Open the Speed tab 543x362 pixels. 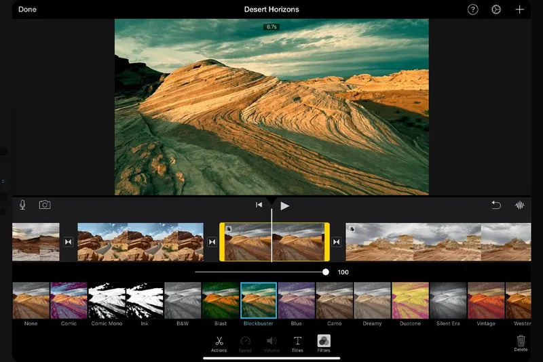(x=245, y=344)
